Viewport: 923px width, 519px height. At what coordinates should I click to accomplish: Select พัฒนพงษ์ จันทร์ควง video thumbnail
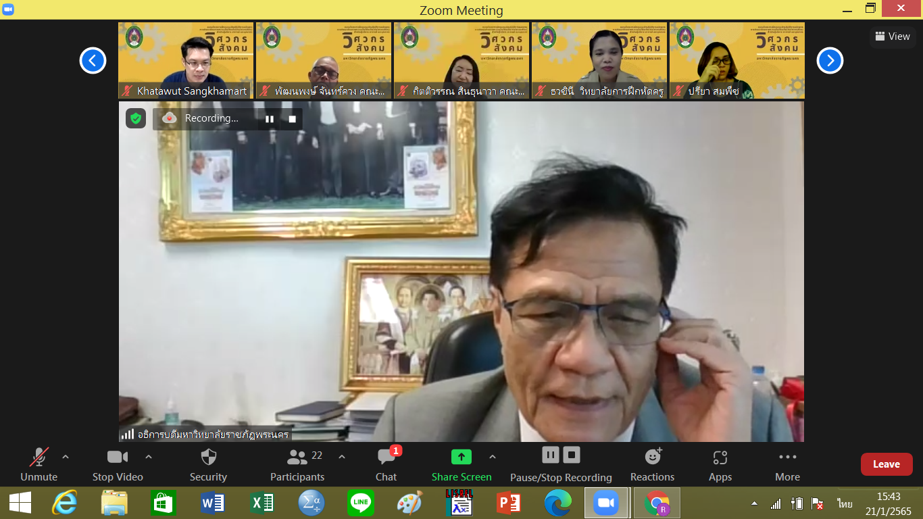pyautogui.click(x=324, y=61)
